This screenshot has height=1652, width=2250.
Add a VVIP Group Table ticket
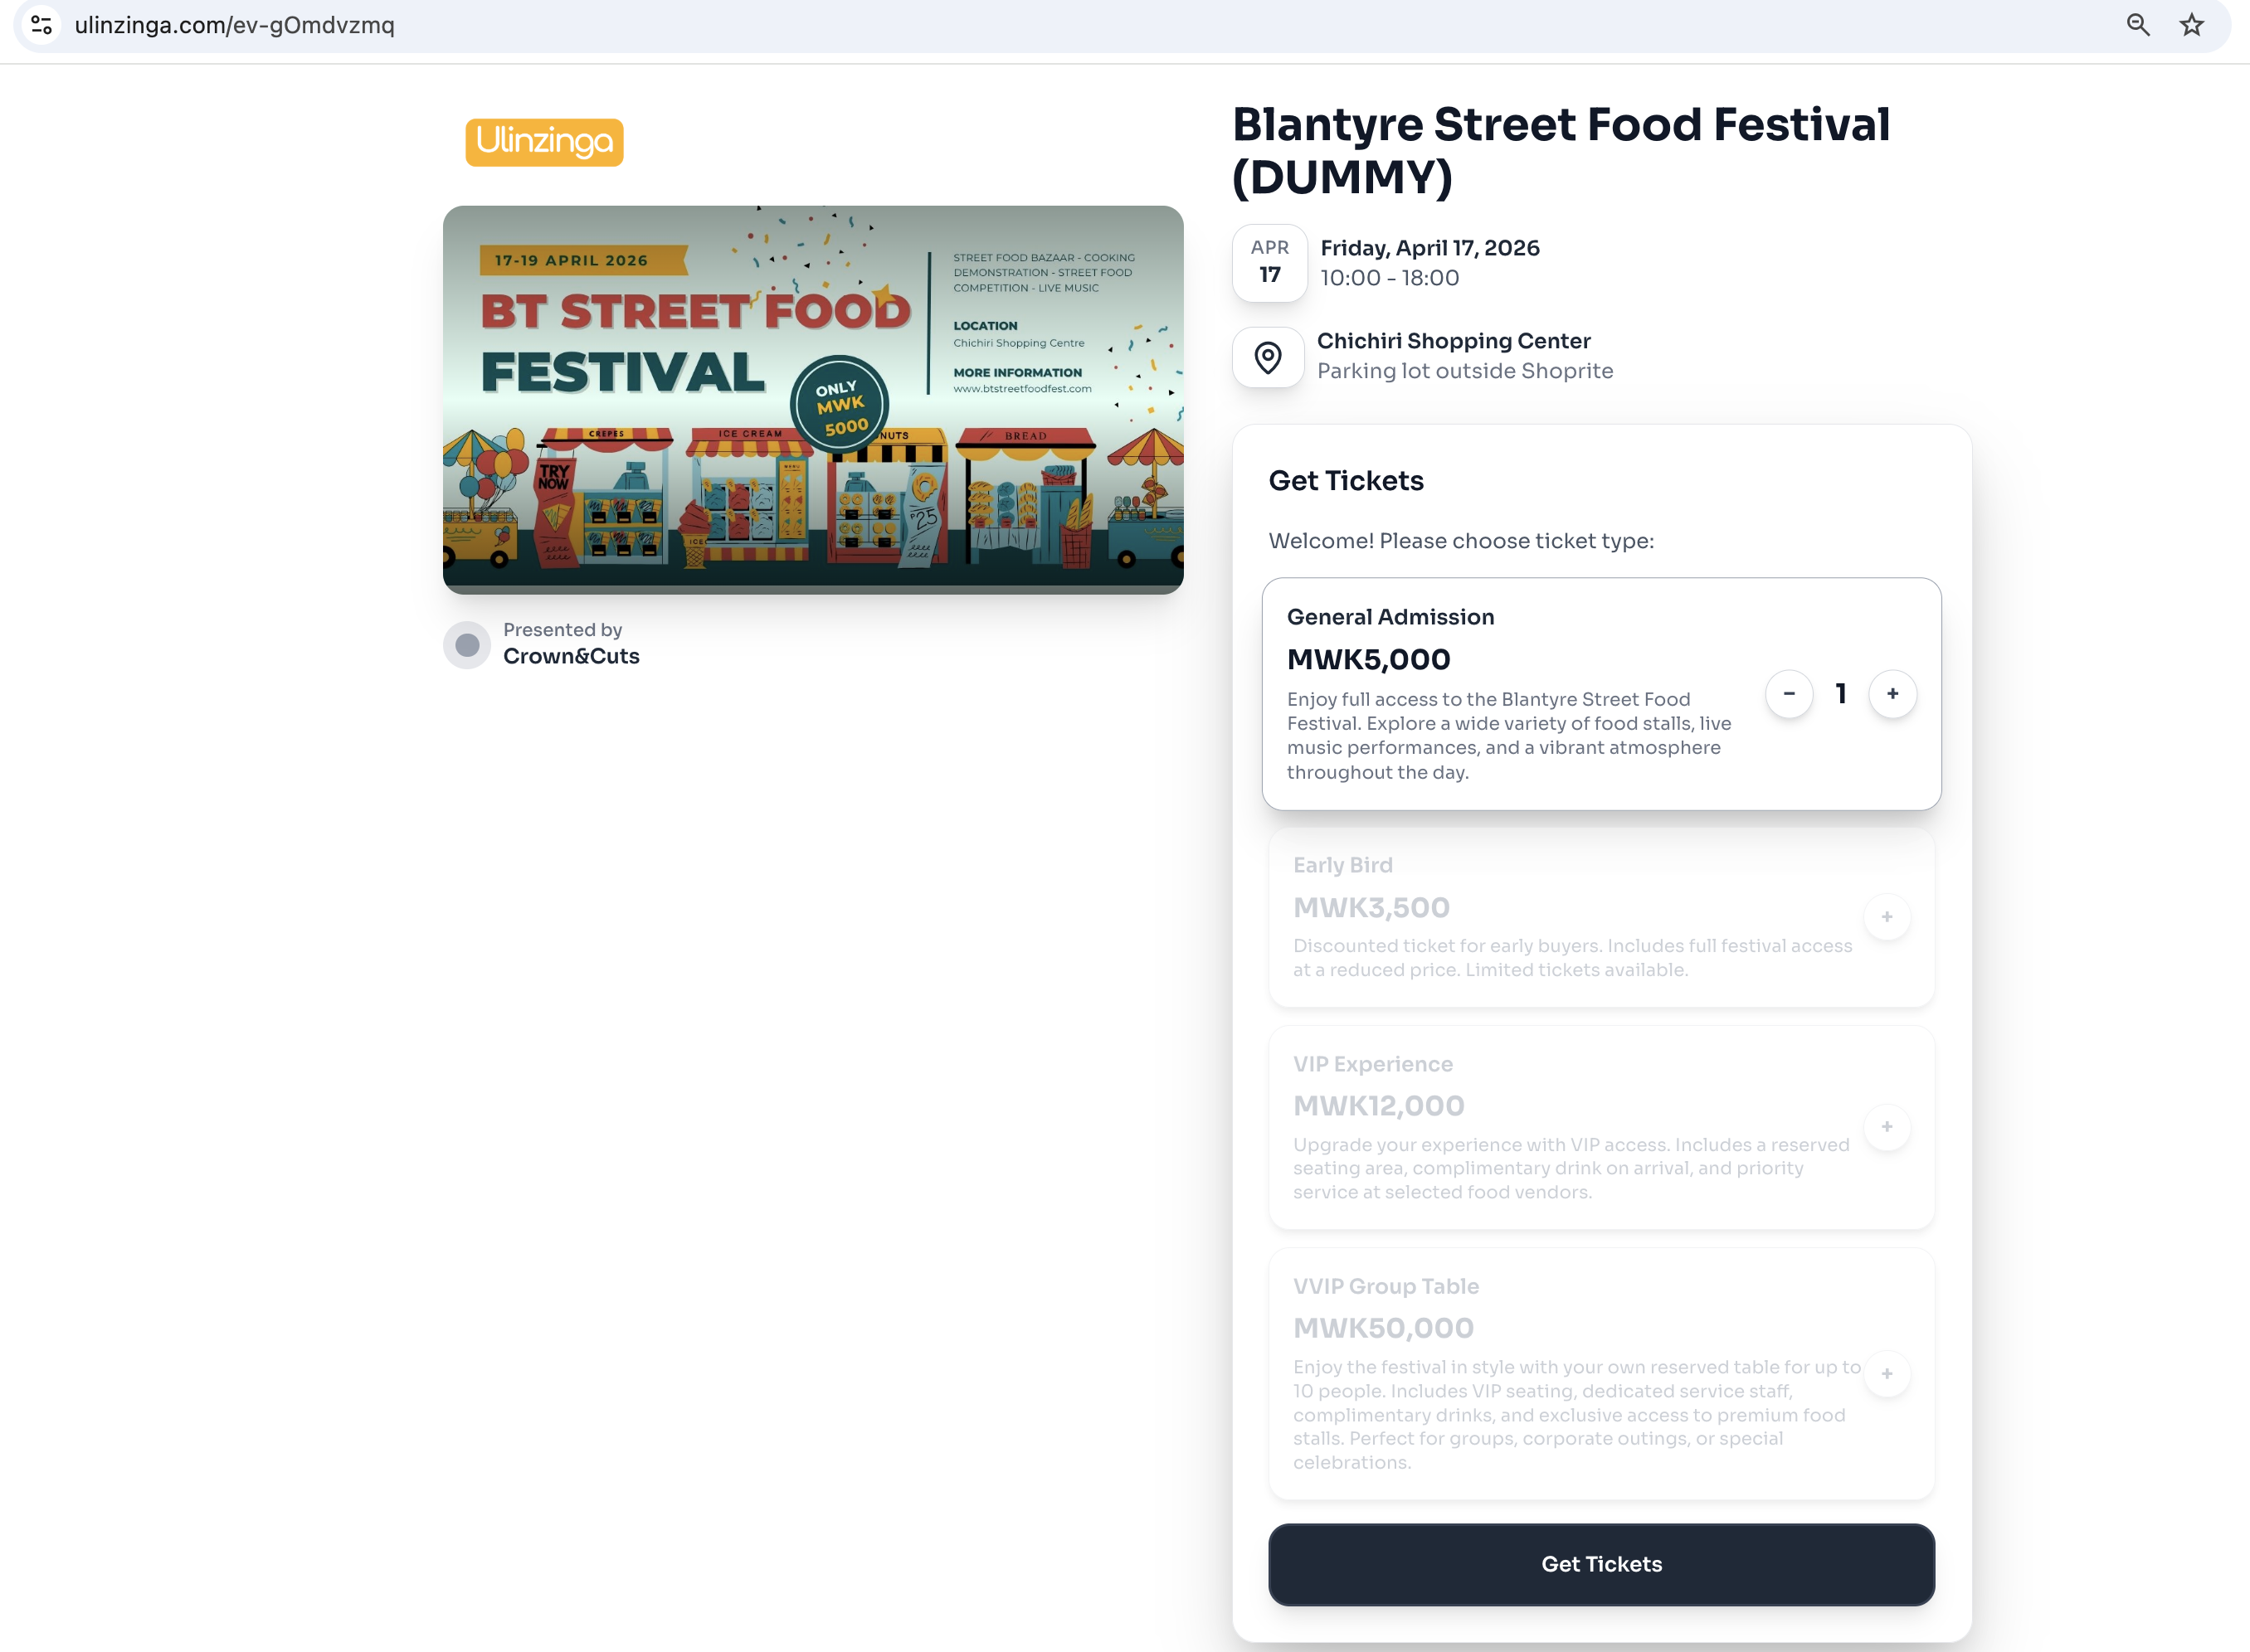[1887, 1374]
